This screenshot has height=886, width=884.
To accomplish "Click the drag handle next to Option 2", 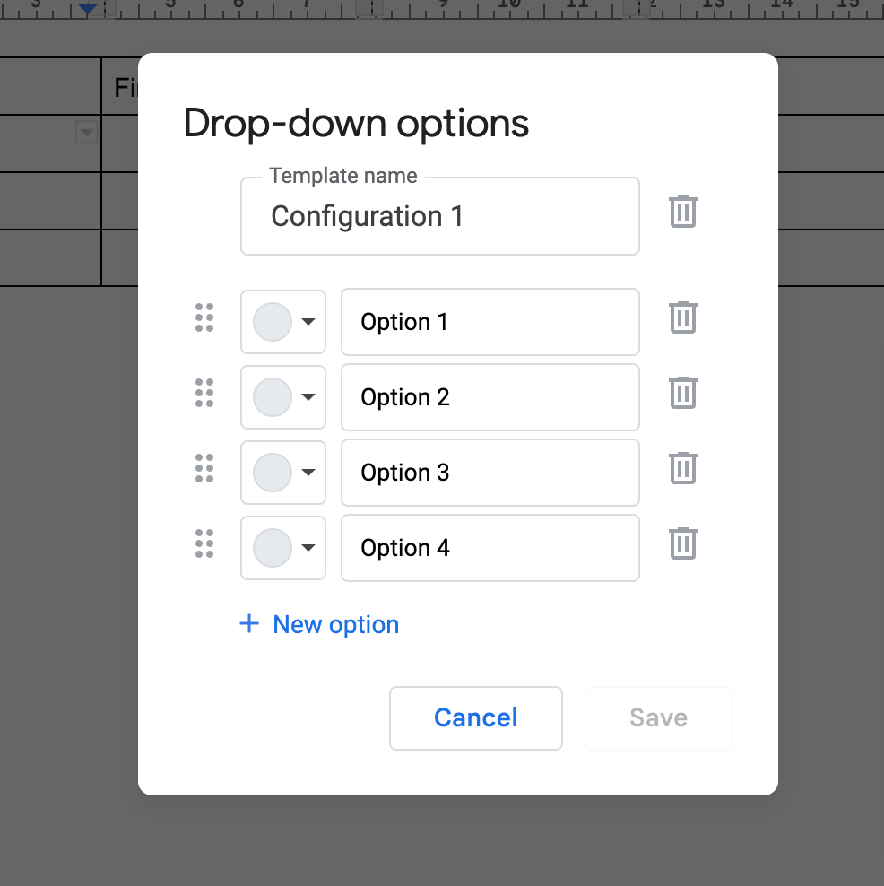I will (x=204, y=393).
